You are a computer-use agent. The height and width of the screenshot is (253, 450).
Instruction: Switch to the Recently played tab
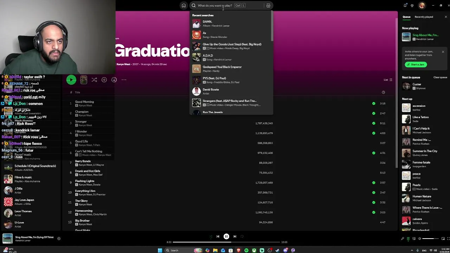pyautogui.click(x=424, y=17)
